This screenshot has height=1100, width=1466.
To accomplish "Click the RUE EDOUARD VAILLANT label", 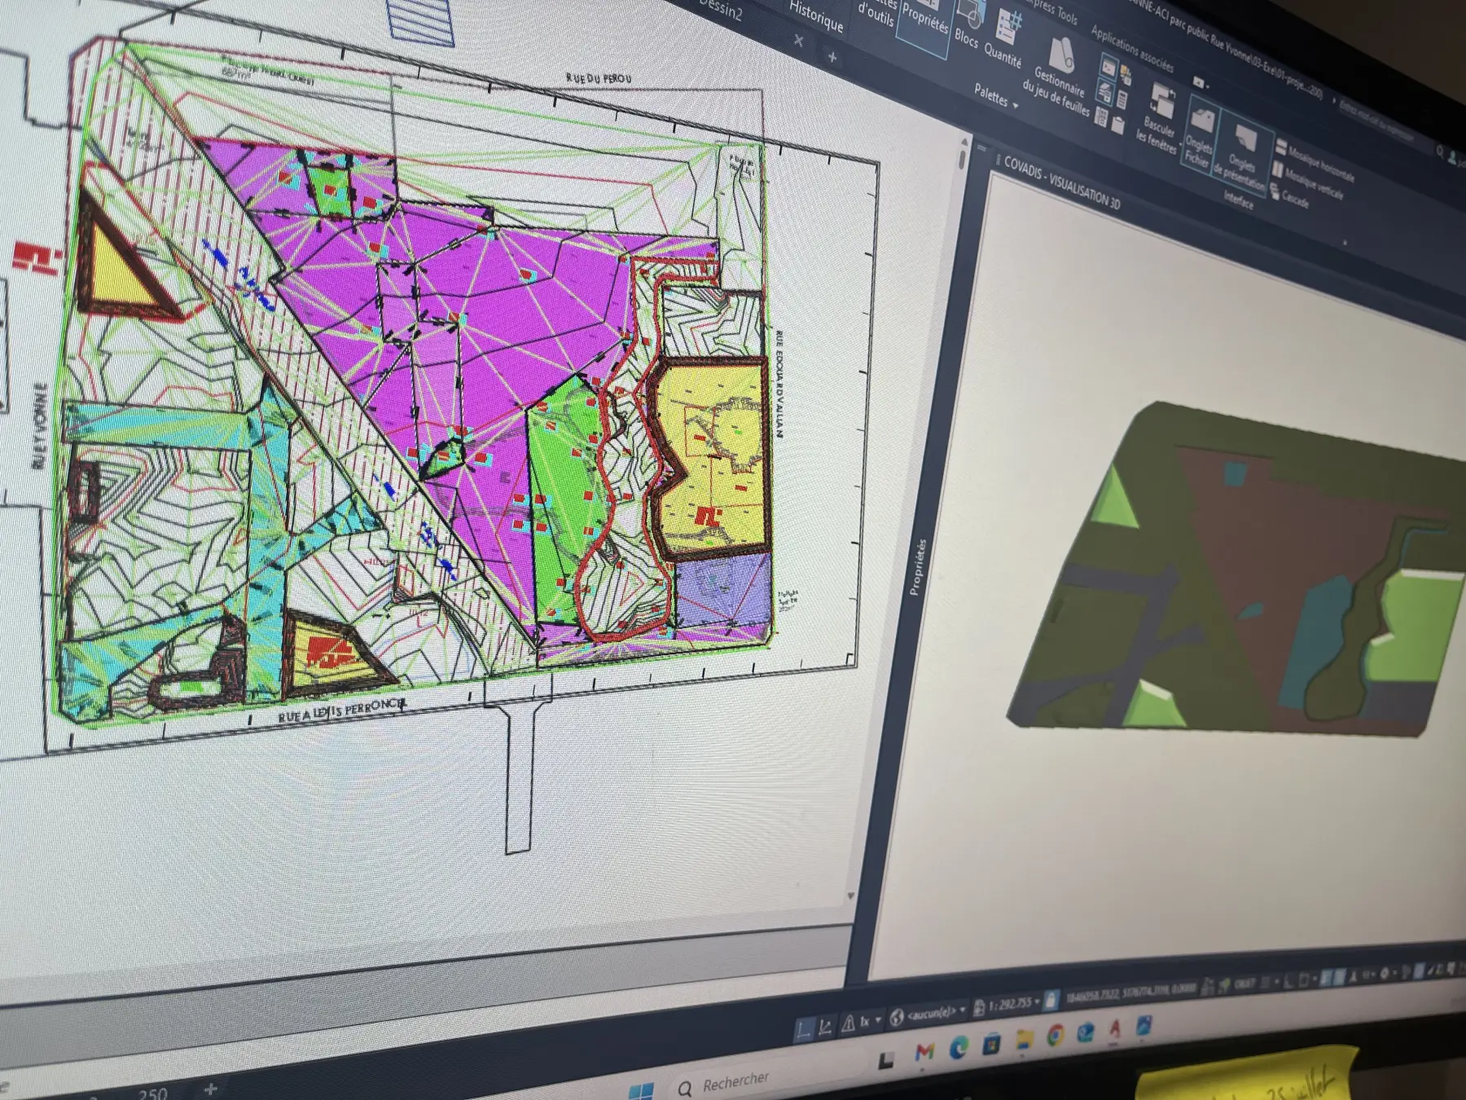I will [778, 385].
